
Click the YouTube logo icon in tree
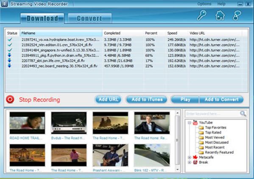(195, 123)
